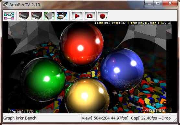Choose the blue HDMI plug preset

coord(62,16)
